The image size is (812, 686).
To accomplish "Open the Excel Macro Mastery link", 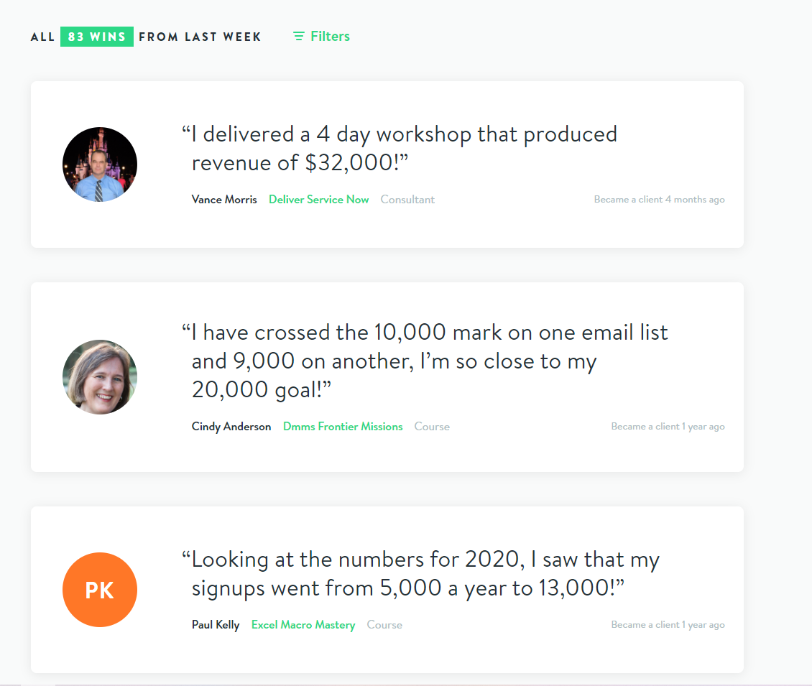I will point(303,625).
